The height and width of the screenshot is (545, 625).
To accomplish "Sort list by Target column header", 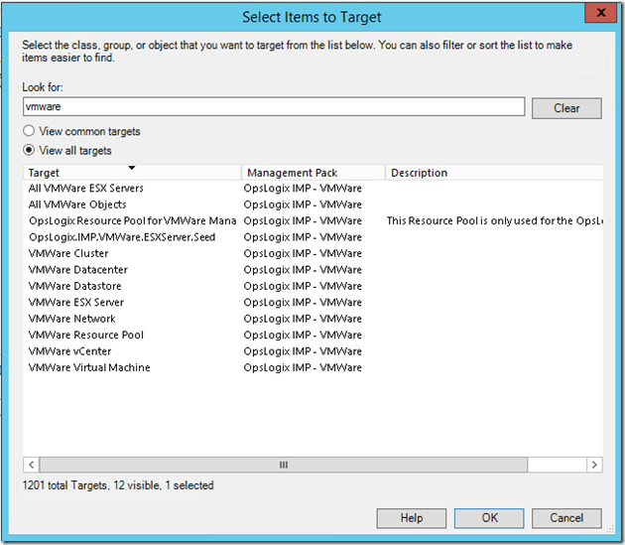I will pos(131,173).
